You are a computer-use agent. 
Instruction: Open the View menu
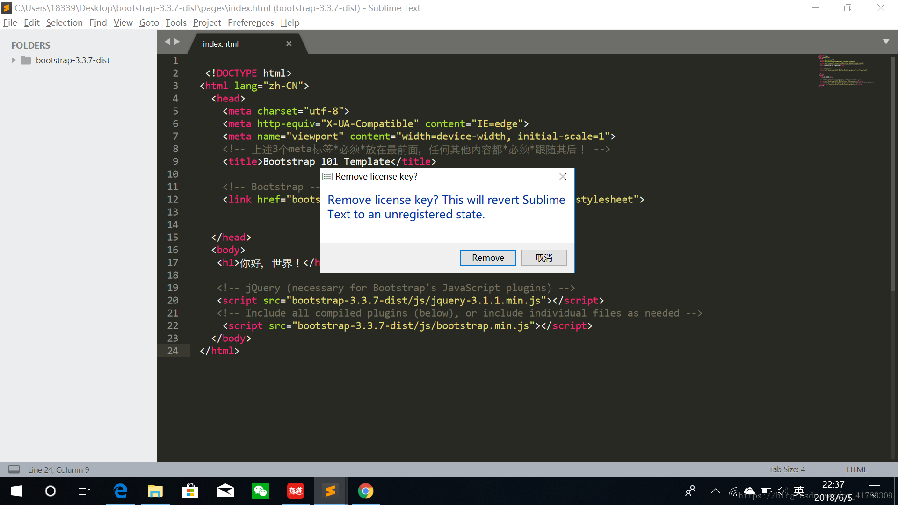(x=123, y=22)
